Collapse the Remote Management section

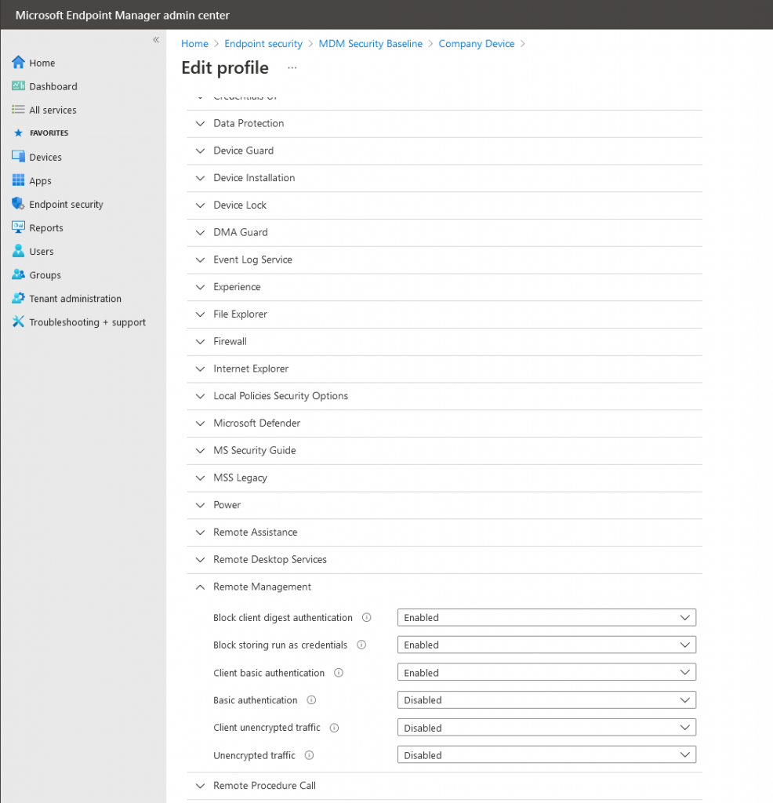200,587
